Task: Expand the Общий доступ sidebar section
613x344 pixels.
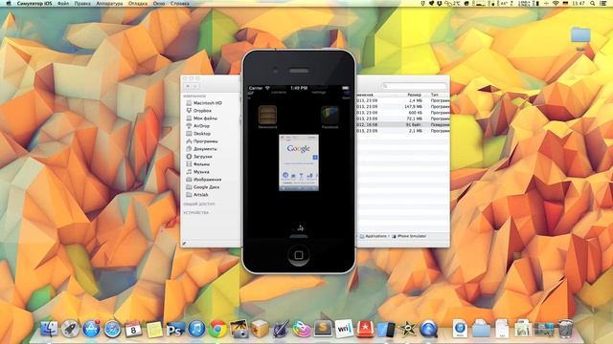Action: (199, 204)
